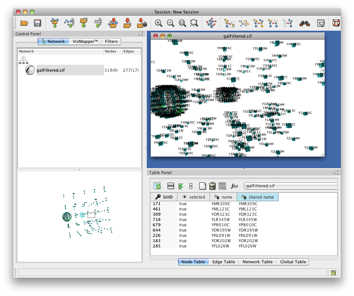Click the empty boxes unselect-all columns icon
The image size is (354, 296).
(191, 186)
